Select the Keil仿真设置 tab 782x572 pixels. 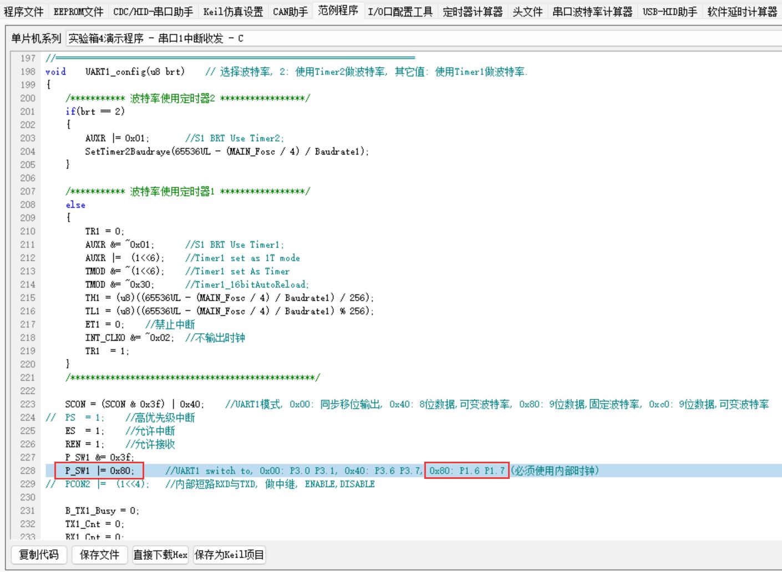(233, 12)
